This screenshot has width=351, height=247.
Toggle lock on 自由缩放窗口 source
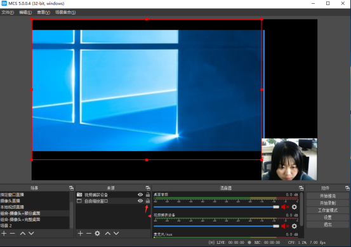pyautogui.click(x=148, y=201)
